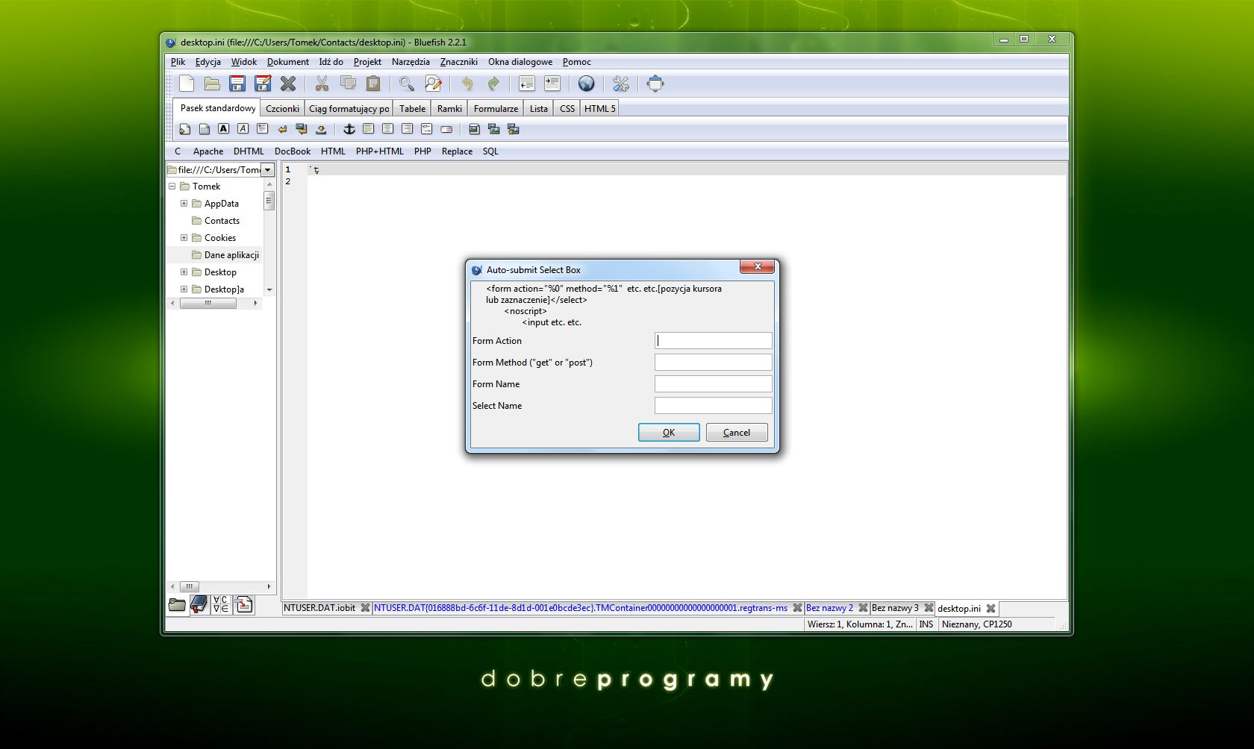Expand the AppData folder node
Image resolution: width=1254 pixels, height=749 pixels.
[x=184, y=204]
